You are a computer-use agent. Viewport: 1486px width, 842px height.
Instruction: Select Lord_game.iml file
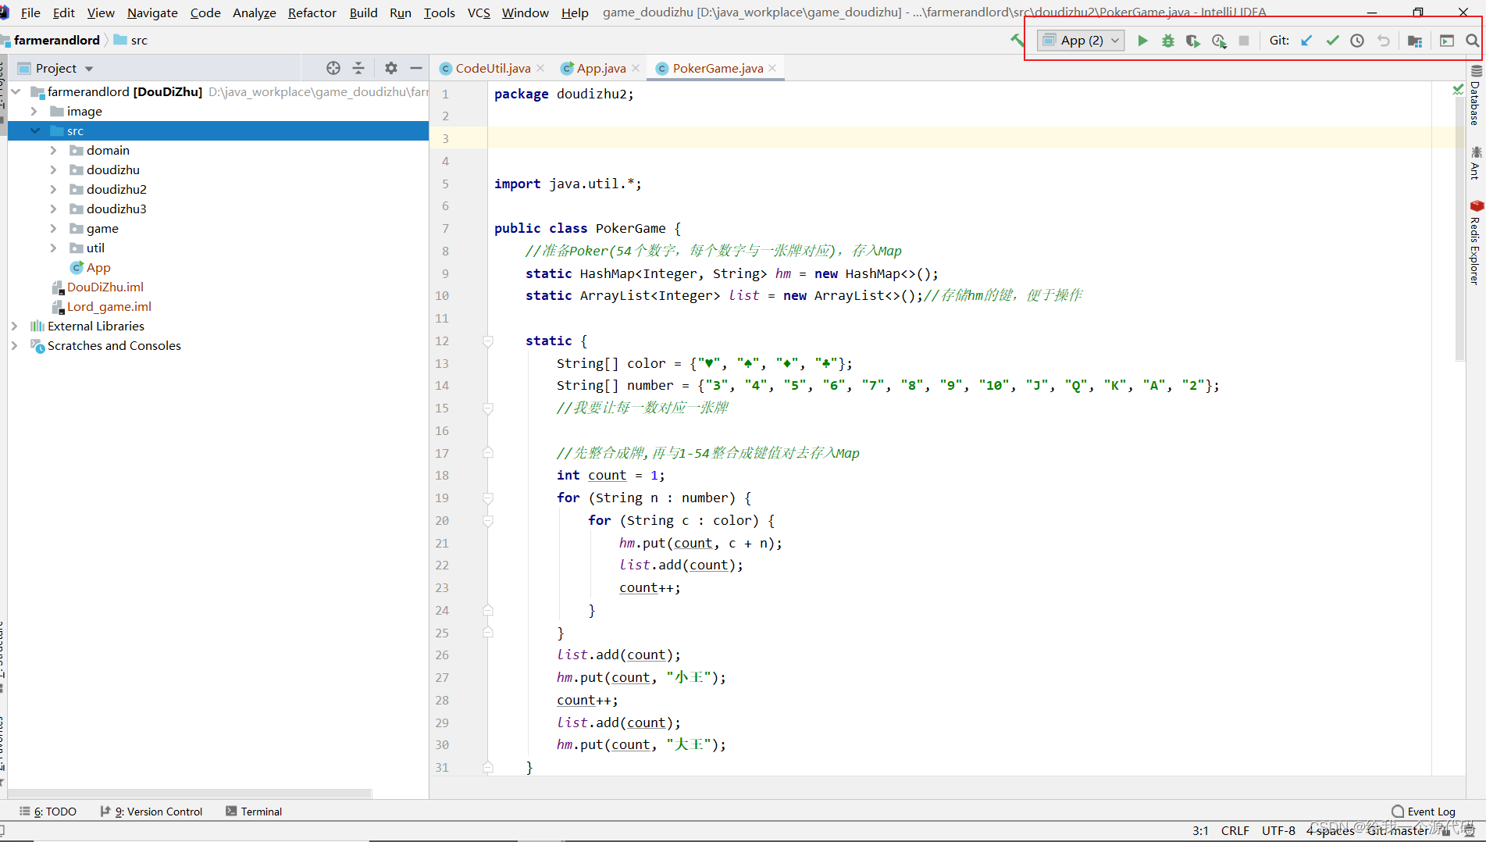(109, 306)
